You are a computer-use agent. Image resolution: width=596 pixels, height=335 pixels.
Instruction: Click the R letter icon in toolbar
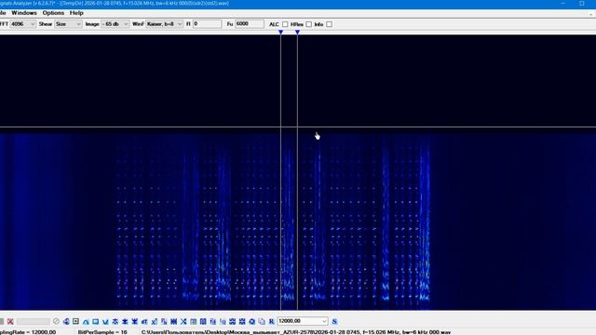[x=271, y=321]
